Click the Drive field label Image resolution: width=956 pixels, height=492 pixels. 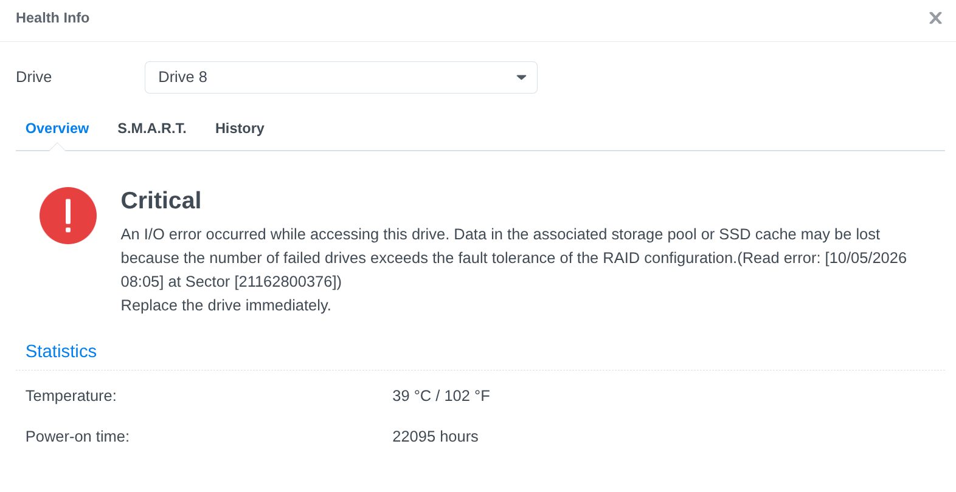click(34, 77)
